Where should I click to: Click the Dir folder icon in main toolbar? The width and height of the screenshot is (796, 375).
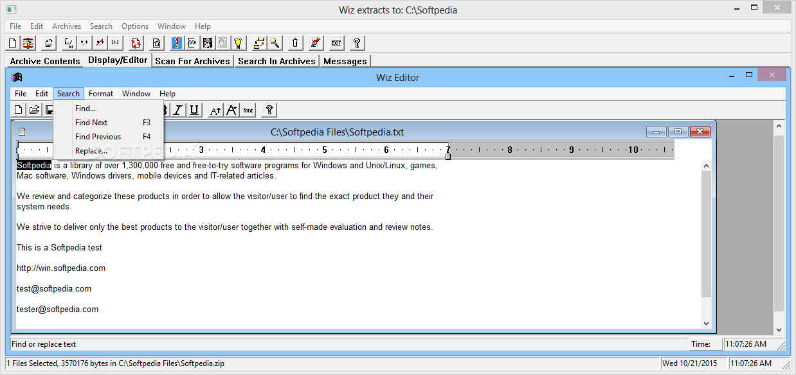click(x=69, y=43)
